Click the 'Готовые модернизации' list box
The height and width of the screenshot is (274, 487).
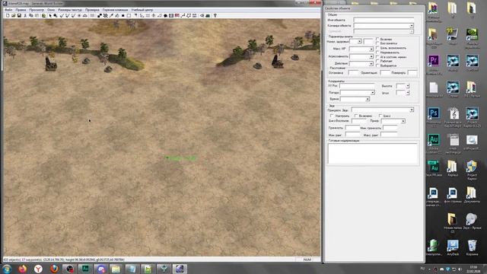click(373, 154)
